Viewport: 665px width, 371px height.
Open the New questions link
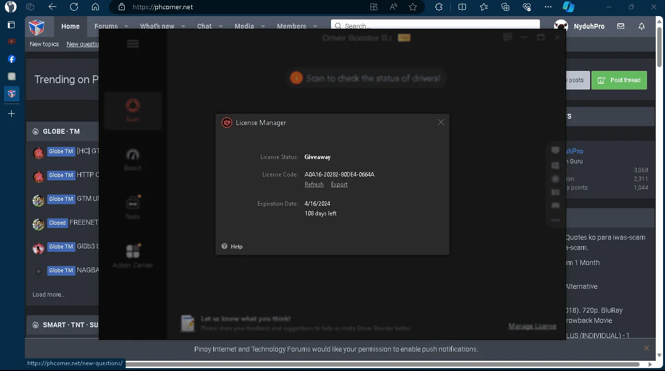pos(83,44)
